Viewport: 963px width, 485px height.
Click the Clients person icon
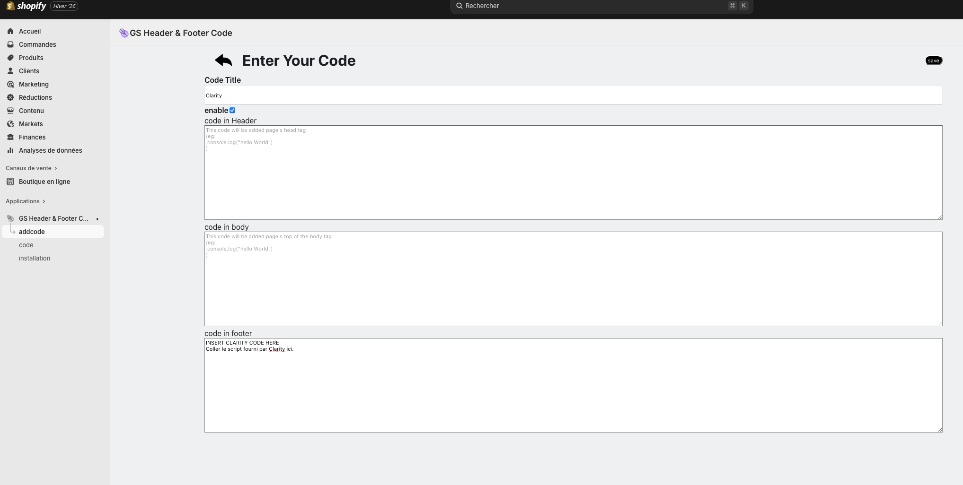(10, 71)
